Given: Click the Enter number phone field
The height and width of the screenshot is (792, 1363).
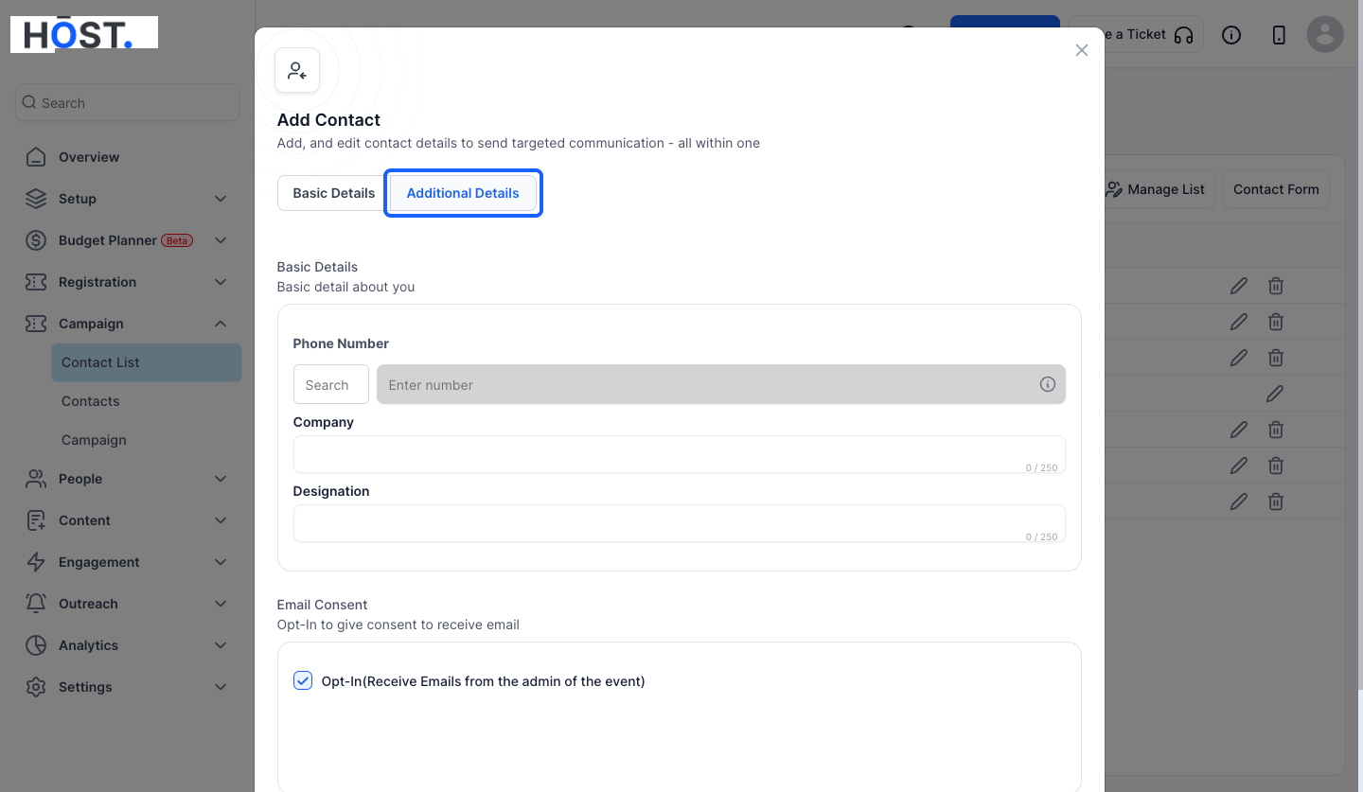Looking at the screenshot, I should (721, 384).
